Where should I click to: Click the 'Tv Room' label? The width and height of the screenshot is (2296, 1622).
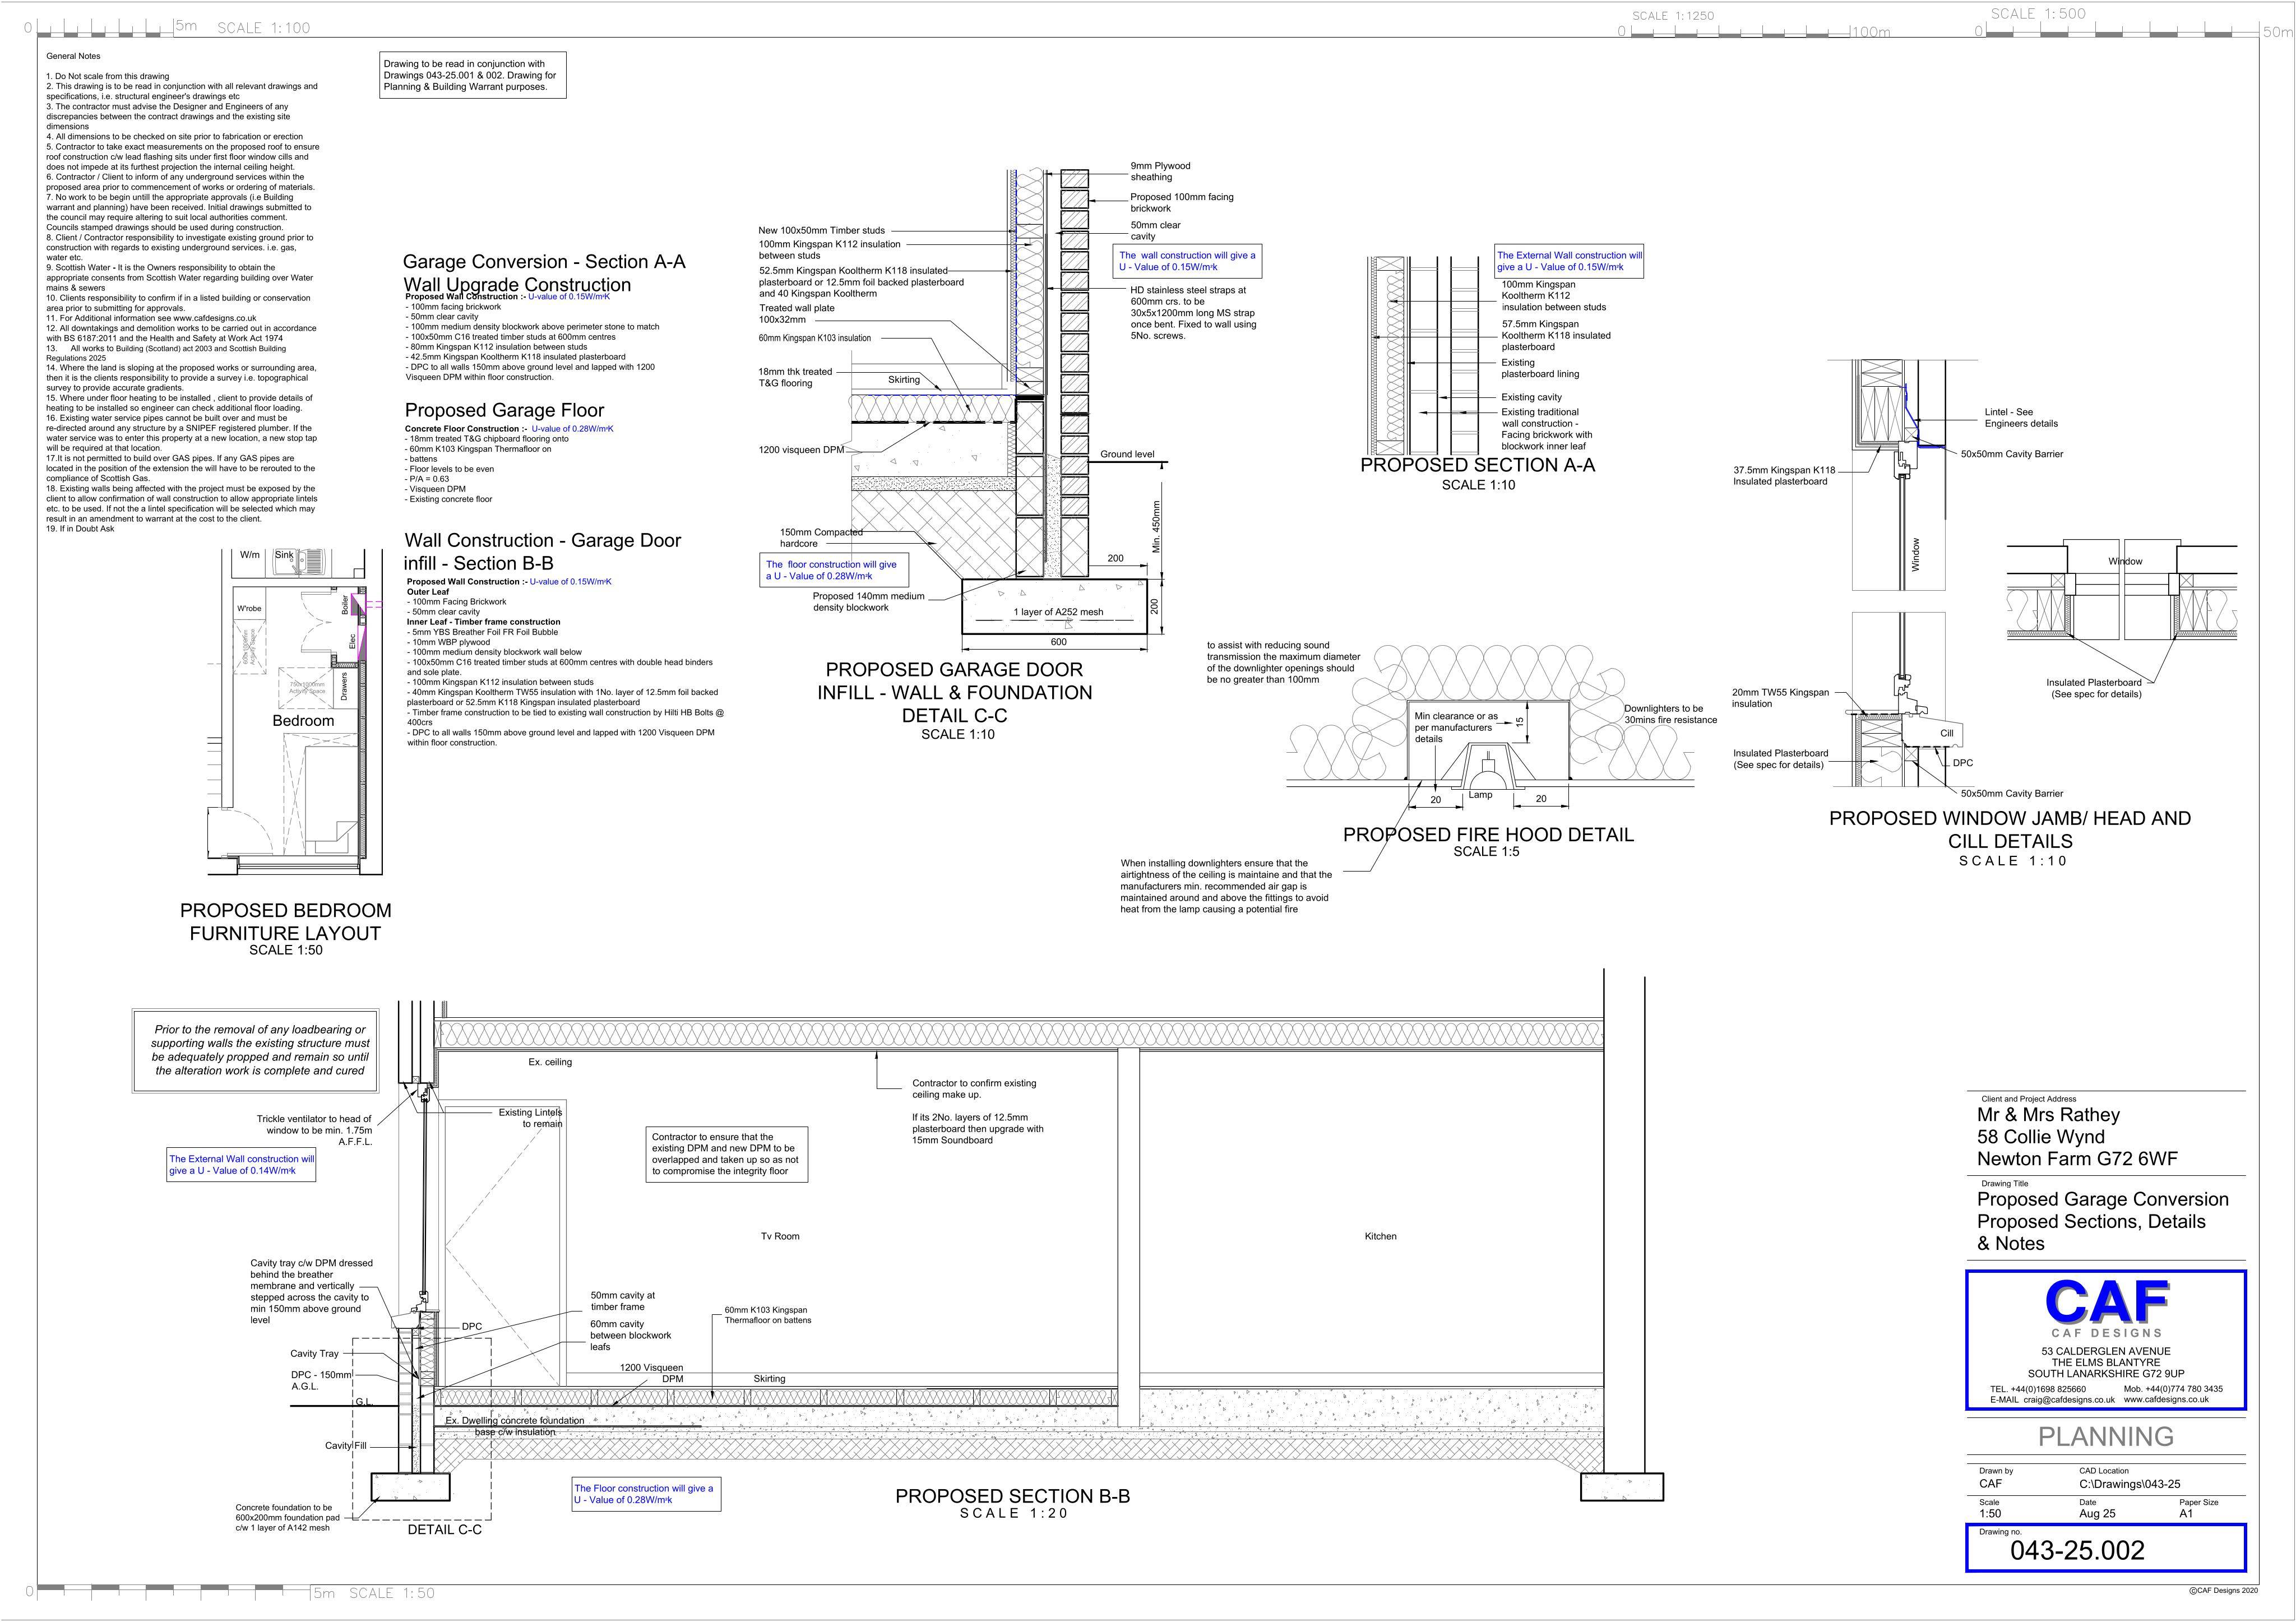(x=780, y=1236)
